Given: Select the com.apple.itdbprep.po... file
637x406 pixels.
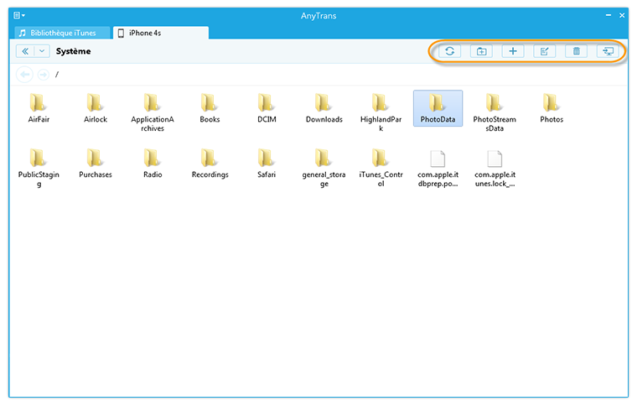Looking at the screenshot, I should coord(438,169).
